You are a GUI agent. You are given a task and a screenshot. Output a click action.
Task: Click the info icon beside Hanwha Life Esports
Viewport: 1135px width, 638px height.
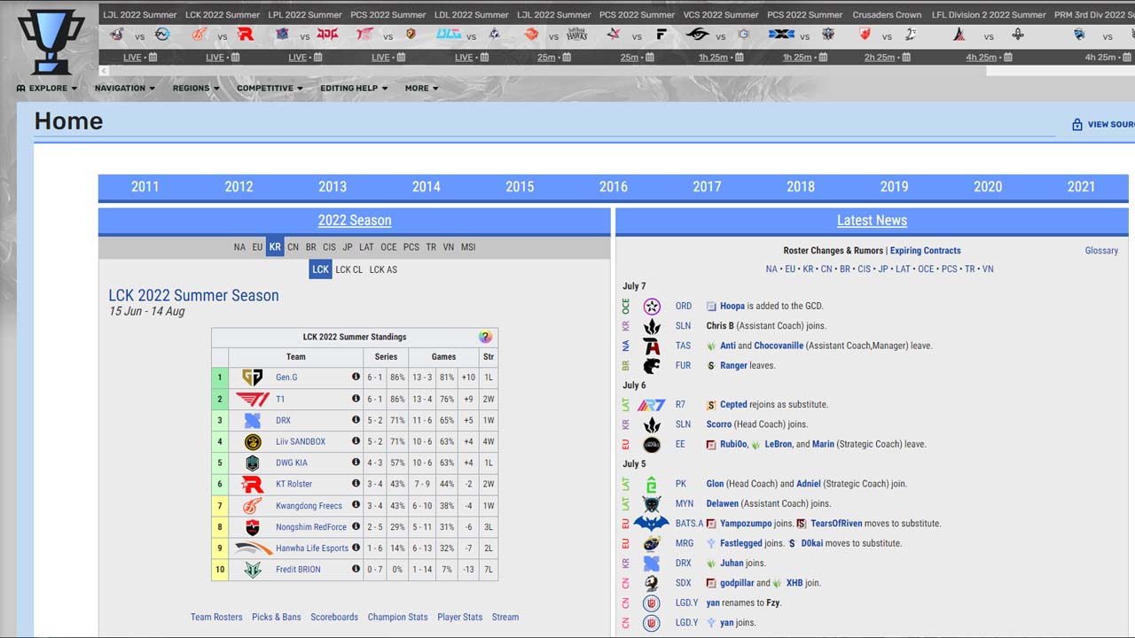pyautogui.click(x=356, y=548)
